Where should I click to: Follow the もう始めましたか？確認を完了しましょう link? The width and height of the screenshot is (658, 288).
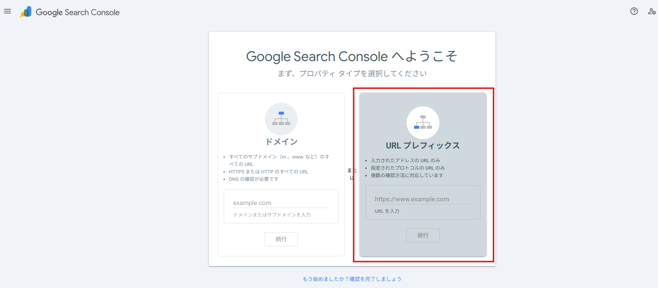tap(352, 279)
